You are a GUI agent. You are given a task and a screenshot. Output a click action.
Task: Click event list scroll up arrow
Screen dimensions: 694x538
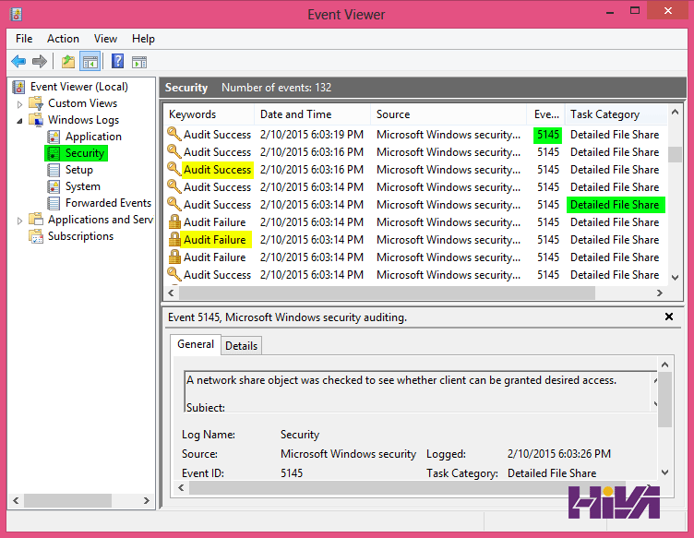coord(675,113)
